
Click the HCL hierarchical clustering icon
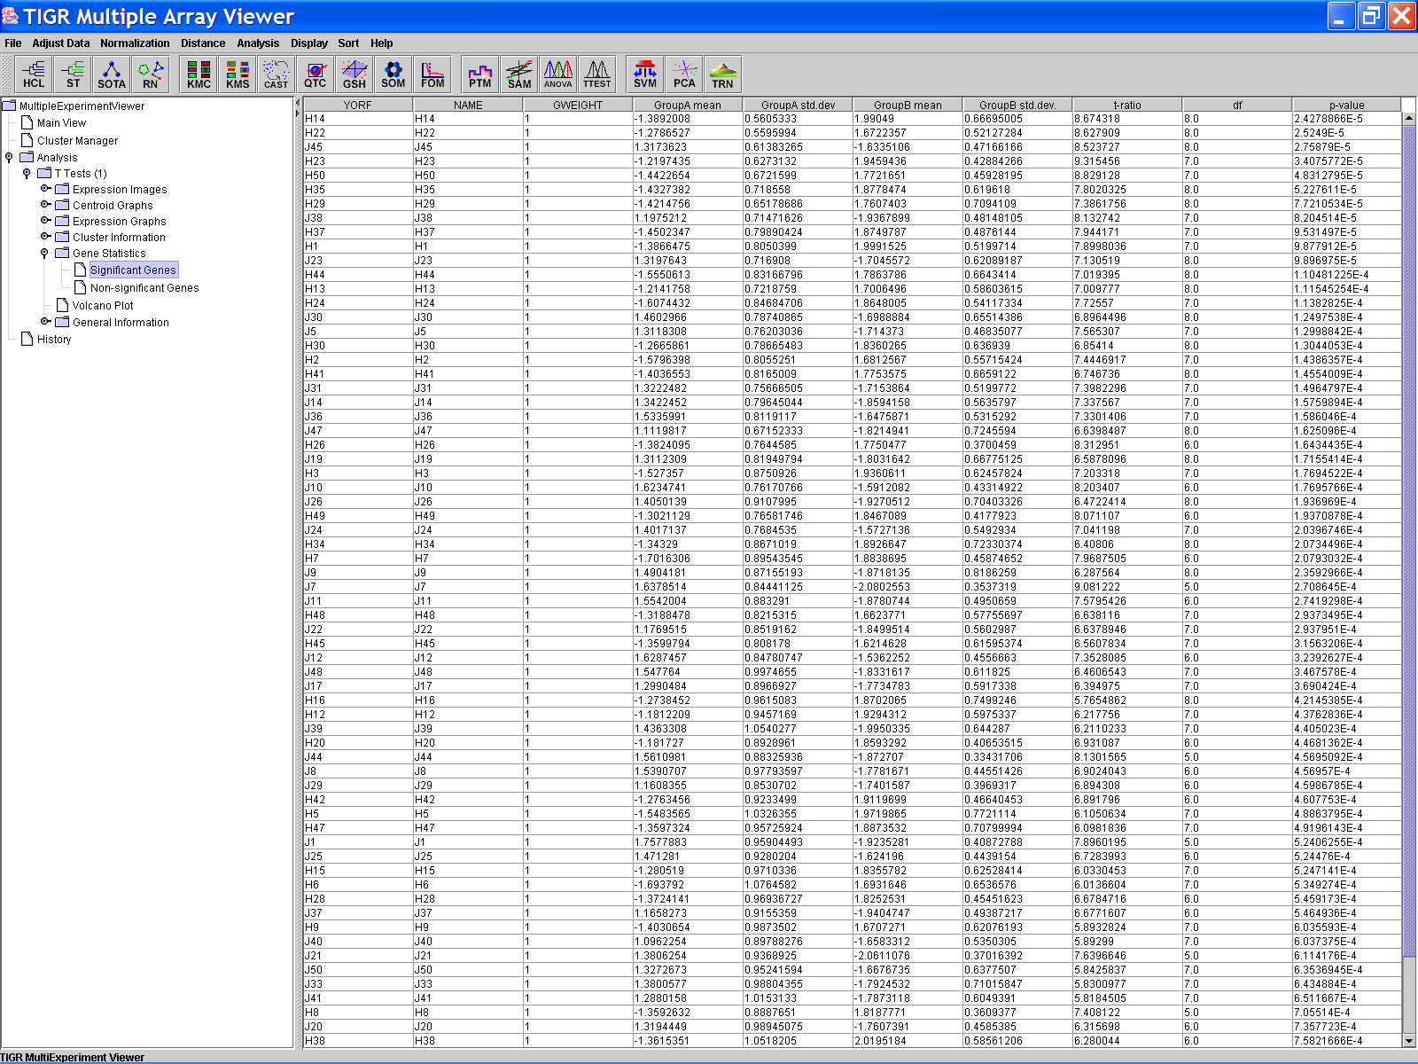[x=34, y=74]
